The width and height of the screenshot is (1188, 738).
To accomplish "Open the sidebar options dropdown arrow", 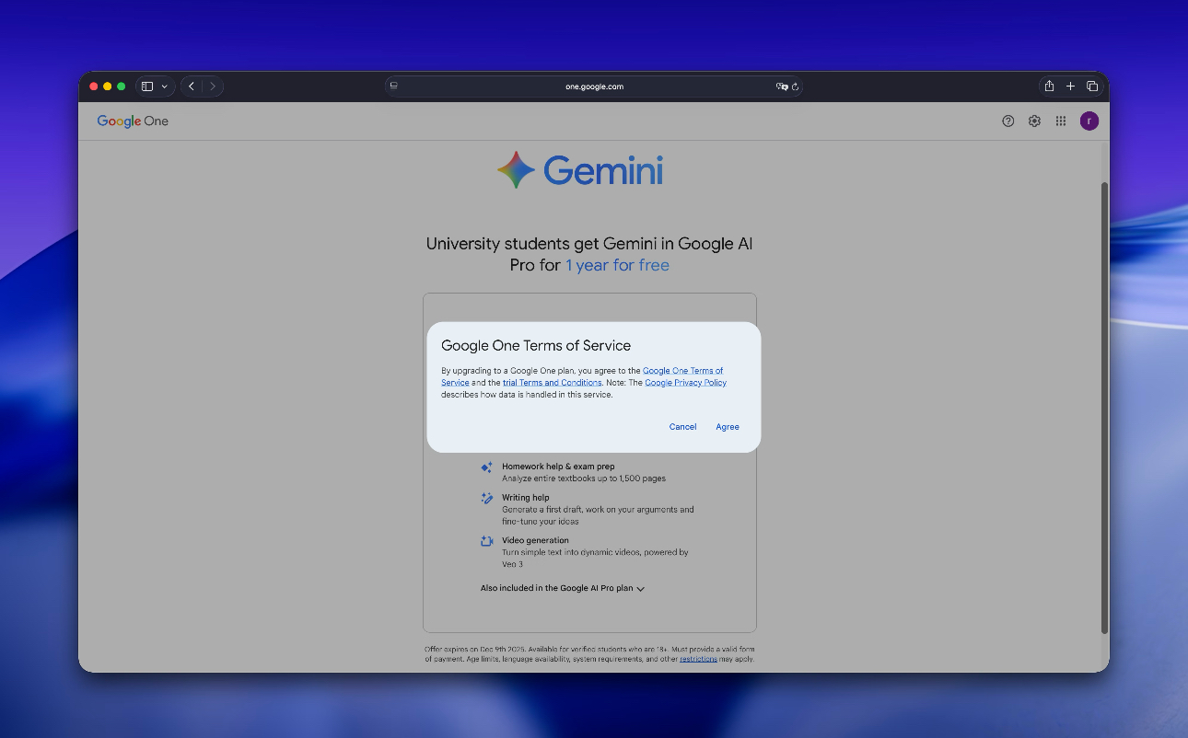I will pyautogui.click(x=165, y=86).
